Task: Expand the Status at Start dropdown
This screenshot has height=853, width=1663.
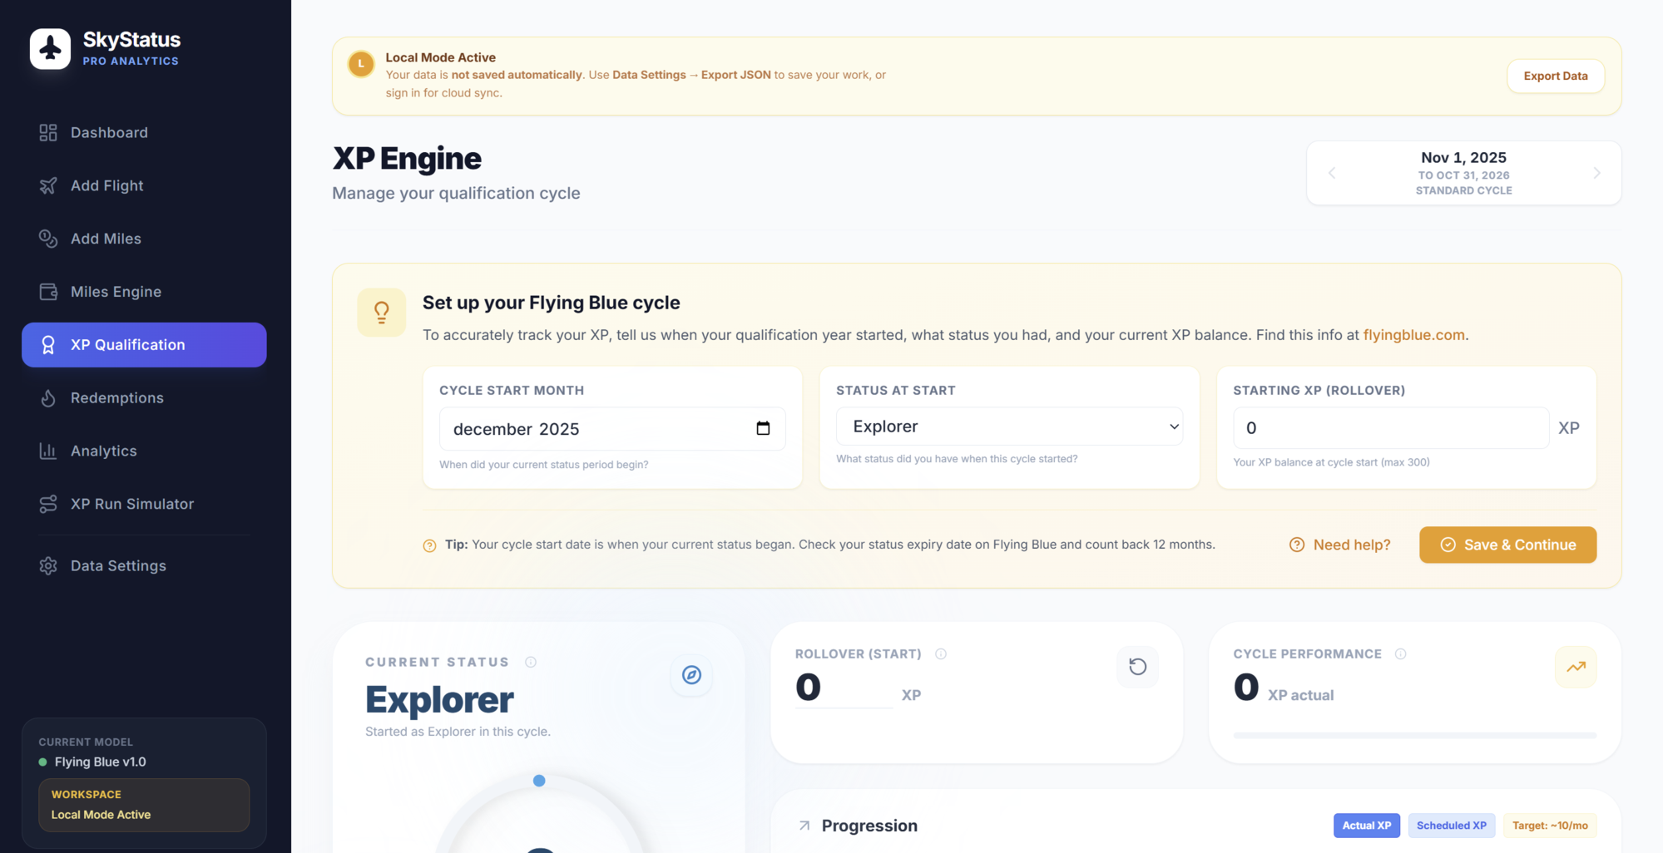Action: click(1008, 426)
